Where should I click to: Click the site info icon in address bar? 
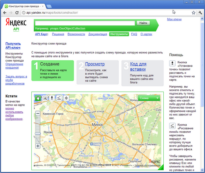(24, 13)
